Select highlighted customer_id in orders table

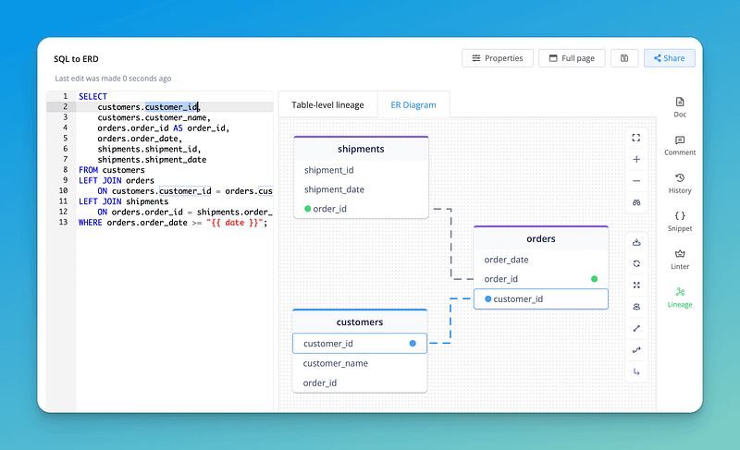click(x=541, y=298)
